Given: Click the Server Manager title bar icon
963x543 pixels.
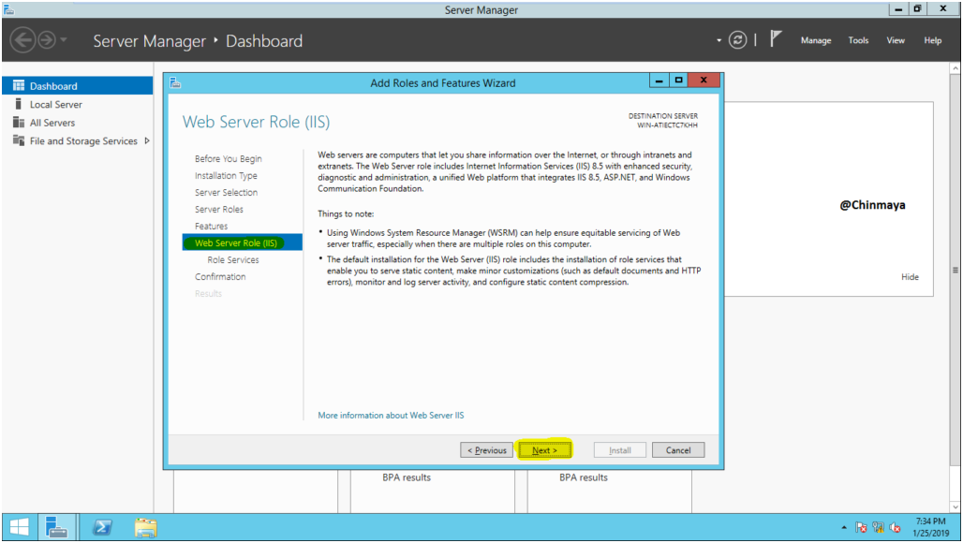Looking at the screenshot, I should pyautogui.click(x=8, y=9).
